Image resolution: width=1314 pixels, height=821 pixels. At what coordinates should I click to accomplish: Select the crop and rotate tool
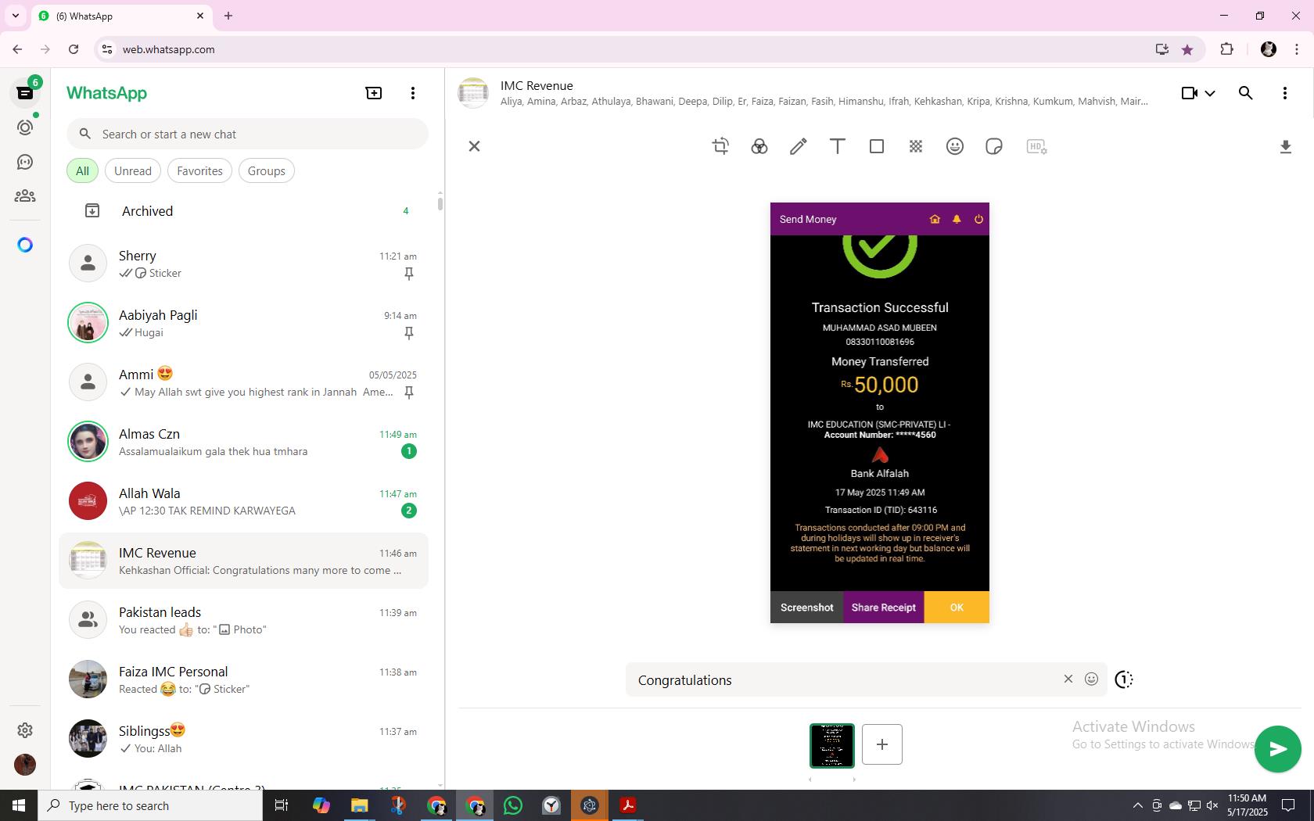pos(720,146)
